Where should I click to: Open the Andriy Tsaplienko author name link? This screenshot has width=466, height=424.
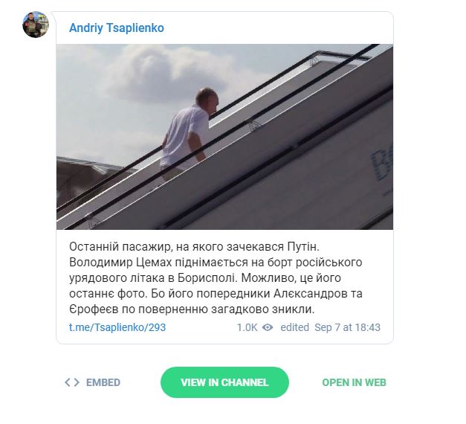point(117,28)
